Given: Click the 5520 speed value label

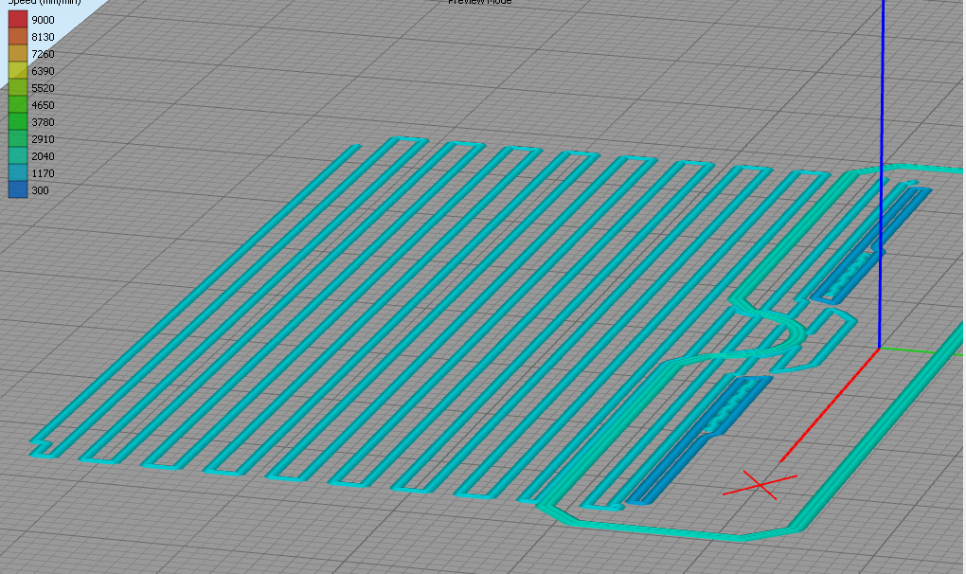Looking at the screenshot, I should pyautogui.click(x=44, y=88).
